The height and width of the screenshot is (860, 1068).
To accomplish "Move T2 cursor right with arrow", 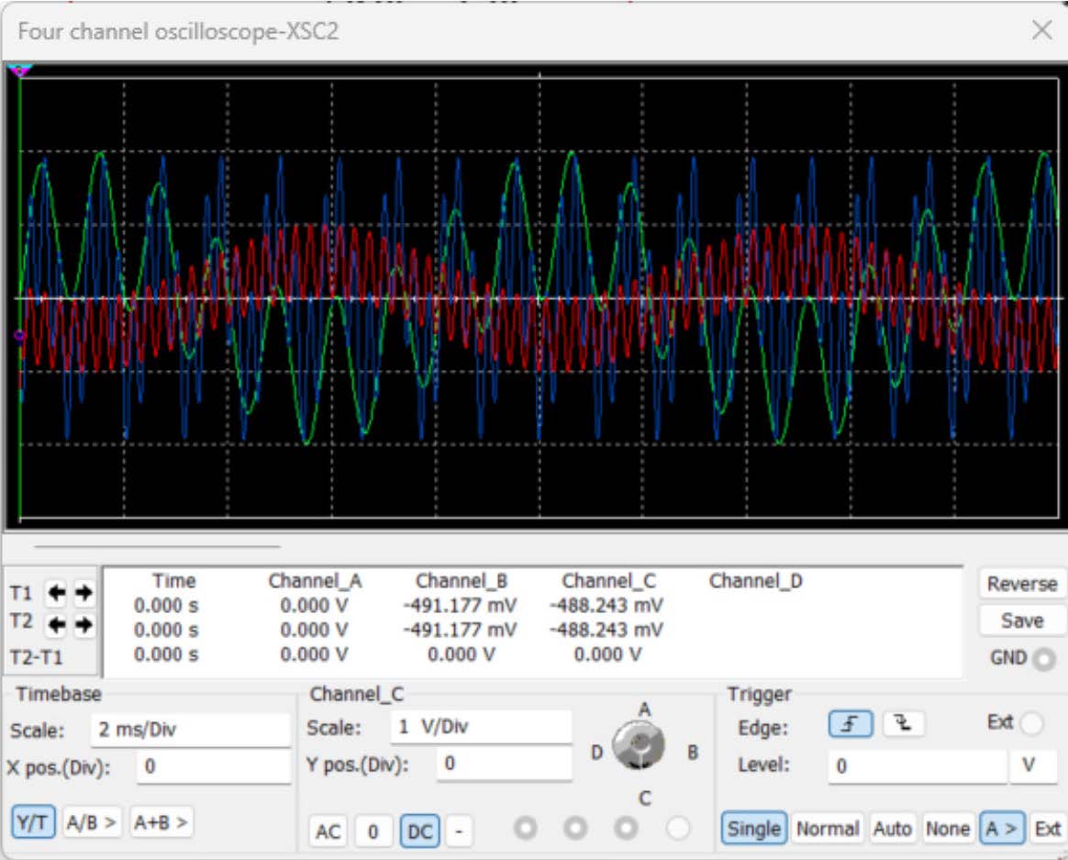I will click(x=83, y=625).
